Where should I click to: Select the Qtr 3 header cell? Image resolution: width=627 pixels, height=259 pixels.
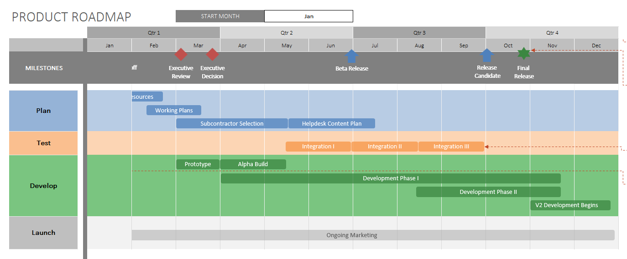(419, 33)
